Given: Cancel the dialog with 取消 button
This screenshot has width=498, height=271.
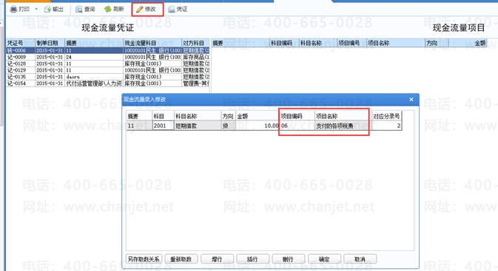Looking at the screenshot, I should 360,259.
